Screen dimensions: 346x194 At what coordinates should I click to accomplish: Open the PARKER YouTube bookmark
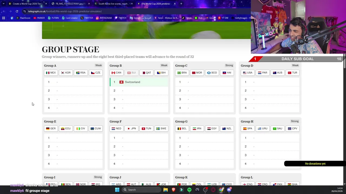pos(39,18)
